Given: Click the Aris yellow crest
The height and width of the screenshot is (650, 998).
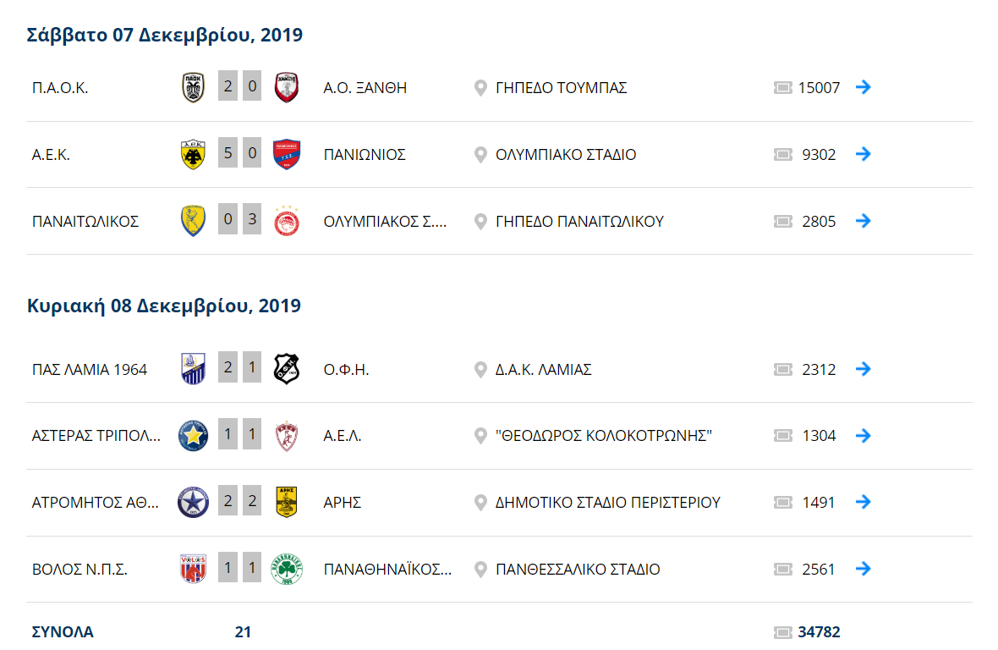Looking at the screenshot, I should pyautogui.click(x=287, y=502).
